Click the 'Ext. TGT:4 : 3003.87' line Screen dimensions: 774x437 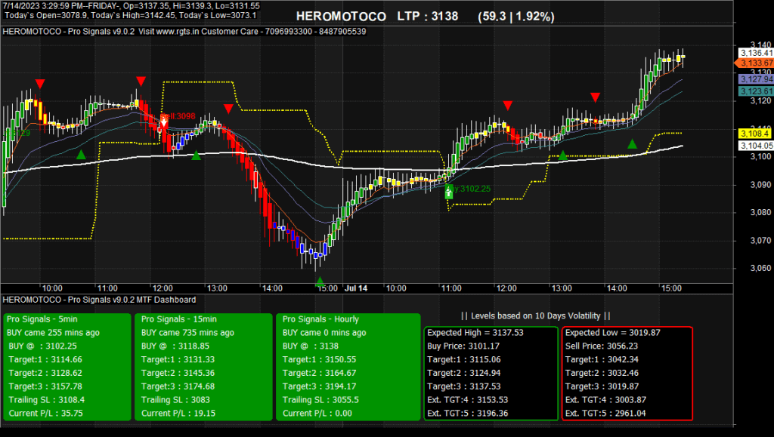click(x=605, y=399)
